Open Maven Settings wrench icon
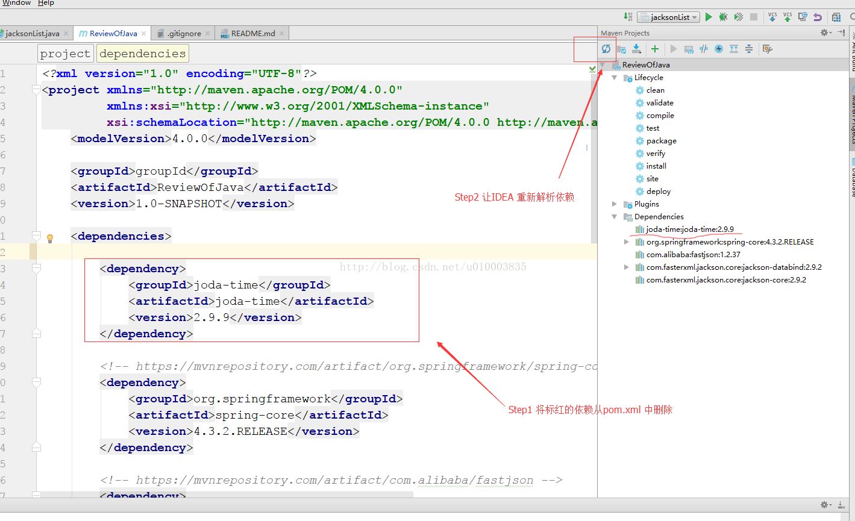Screen dimensions: 855x521 (x=767, y=49)
